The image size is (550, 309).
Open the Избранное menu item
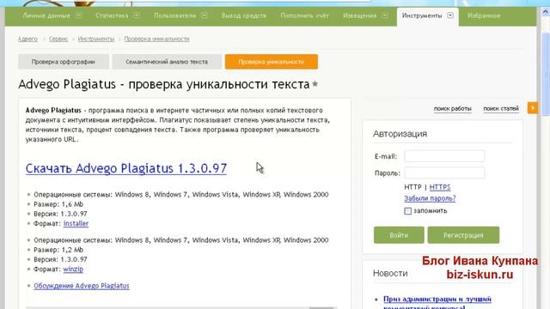click(484, 15)
